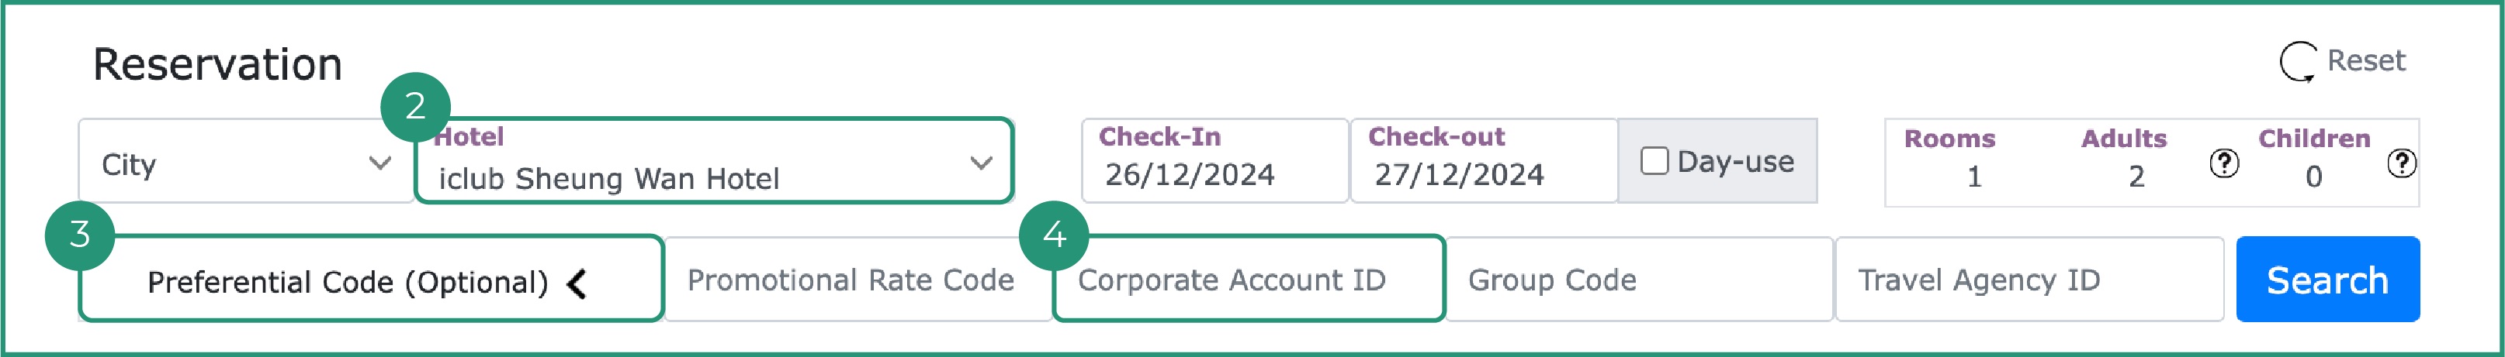
Task: Click the circular Reset arrow icon
Action: click(x=2298, y=62)
